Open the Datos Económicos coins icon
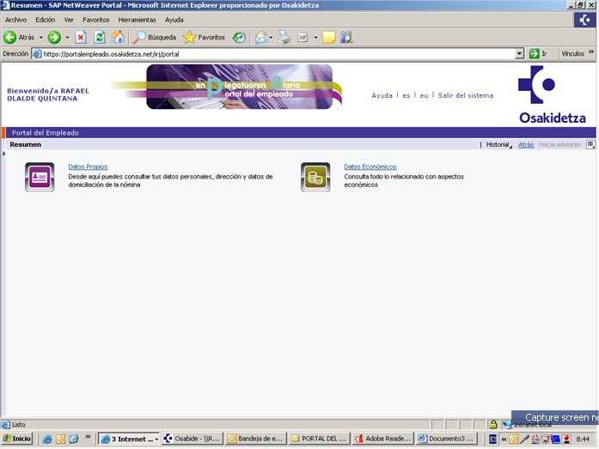Viewport: 599px width, 449px height. [x=315, y=177]
